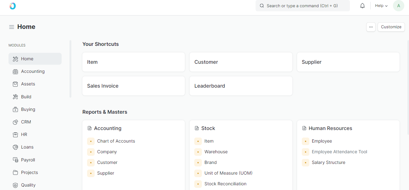The width and height of the screenshot is (409, 190).
Task: Open the notifications bell
Action: (362, 6)
